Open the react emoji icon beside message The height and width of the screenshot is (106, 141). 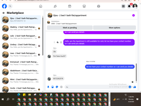click(61, 42)
